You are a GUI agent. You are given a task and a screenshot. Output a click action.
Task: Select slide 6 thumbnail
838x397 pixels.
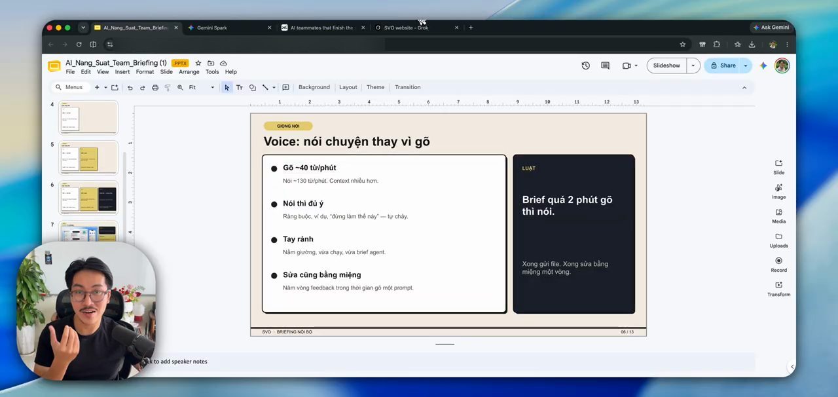[x=88, y=197]
